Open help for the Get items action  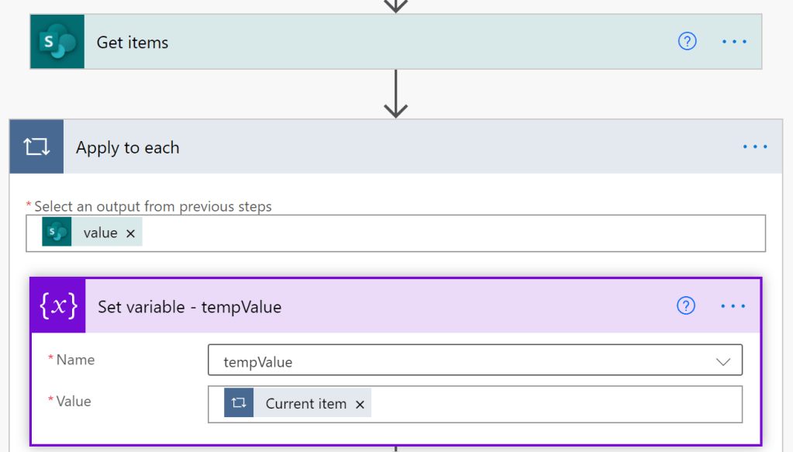click(687, 42)
